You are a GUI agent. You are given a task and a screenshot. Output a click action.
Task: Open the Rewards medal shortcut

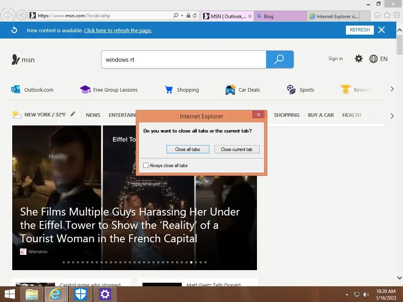click(355, 90)
